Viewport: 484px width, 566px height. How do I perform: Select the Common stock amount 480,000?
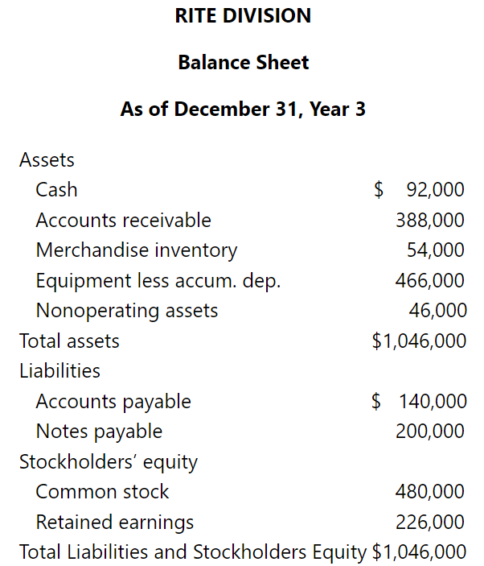coord(430,492)
